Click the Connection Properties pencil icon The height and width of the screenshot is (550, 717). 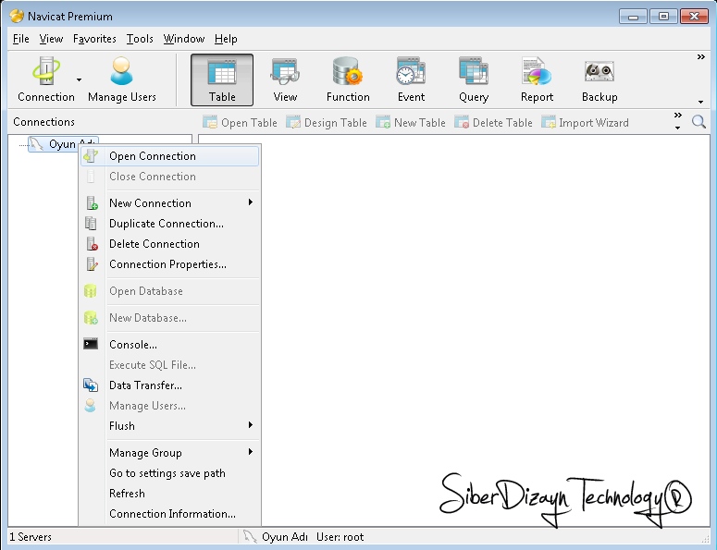92,264
